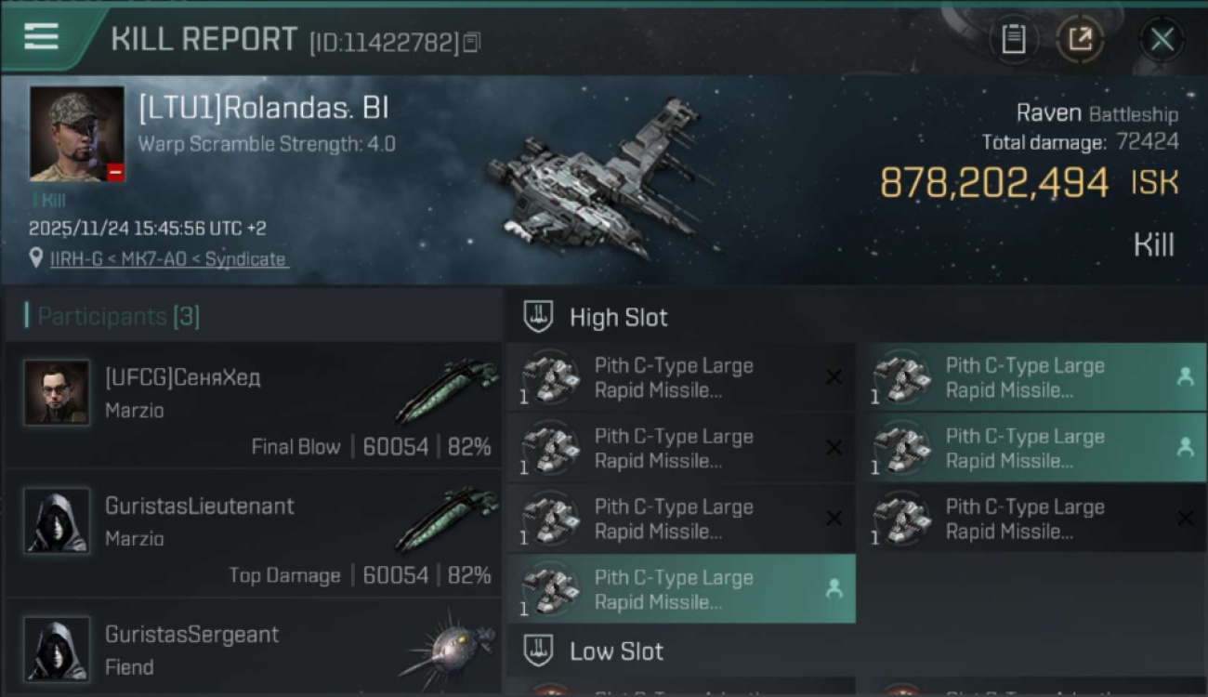Image resolution: width=1208 pixels, height=697 pixels.
Task: Close the kill report window
Action: click(1162, 39)
